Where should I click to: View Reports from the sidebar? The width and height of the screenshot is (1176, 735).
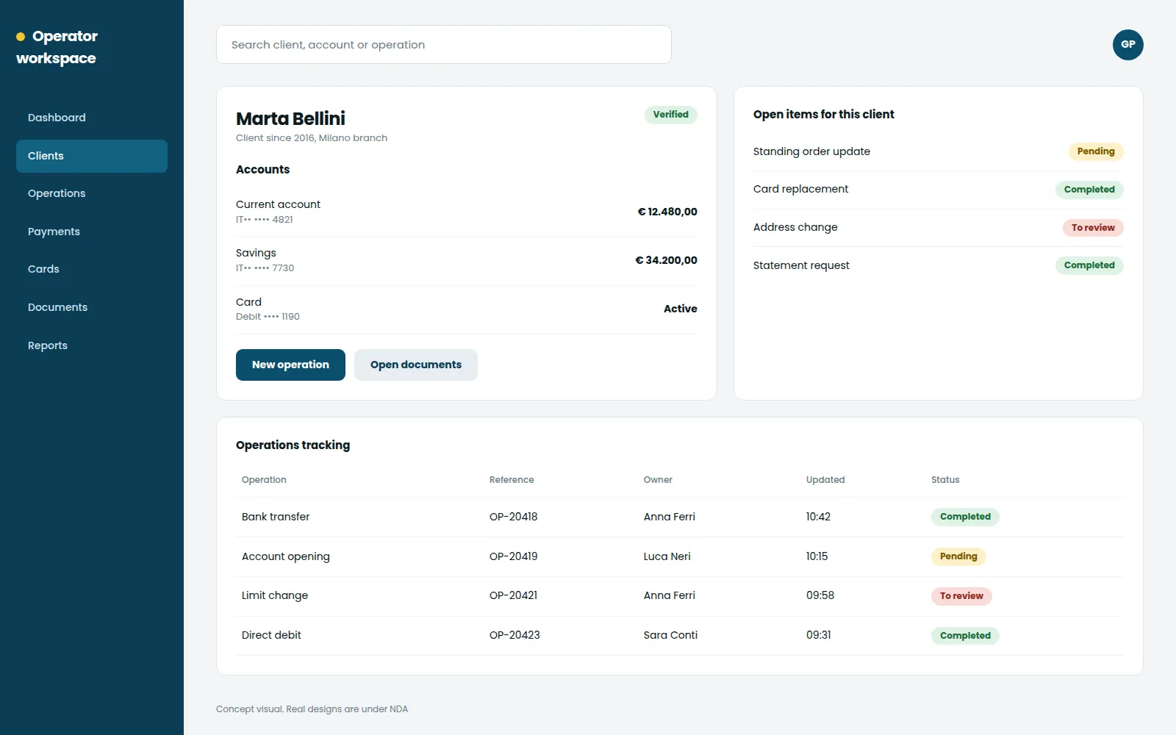[x=92, y=345]
